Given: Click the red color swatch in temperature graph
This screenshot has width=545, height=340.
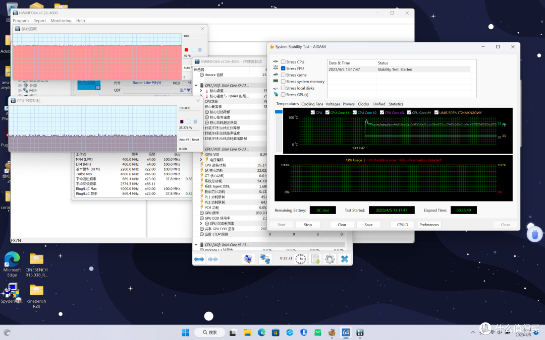Looking at the screenshot, I should [186, 50].
